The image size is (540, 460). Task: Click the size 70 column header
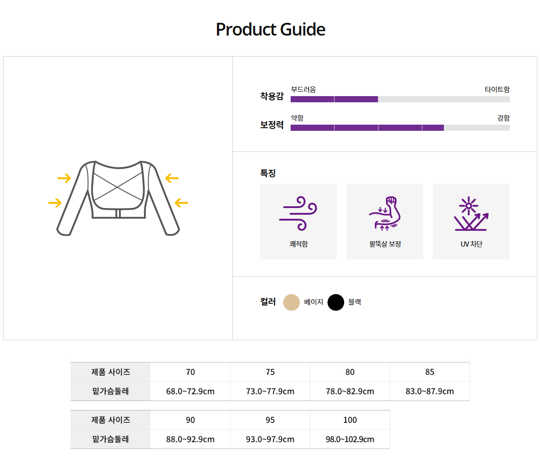[191, 372]
